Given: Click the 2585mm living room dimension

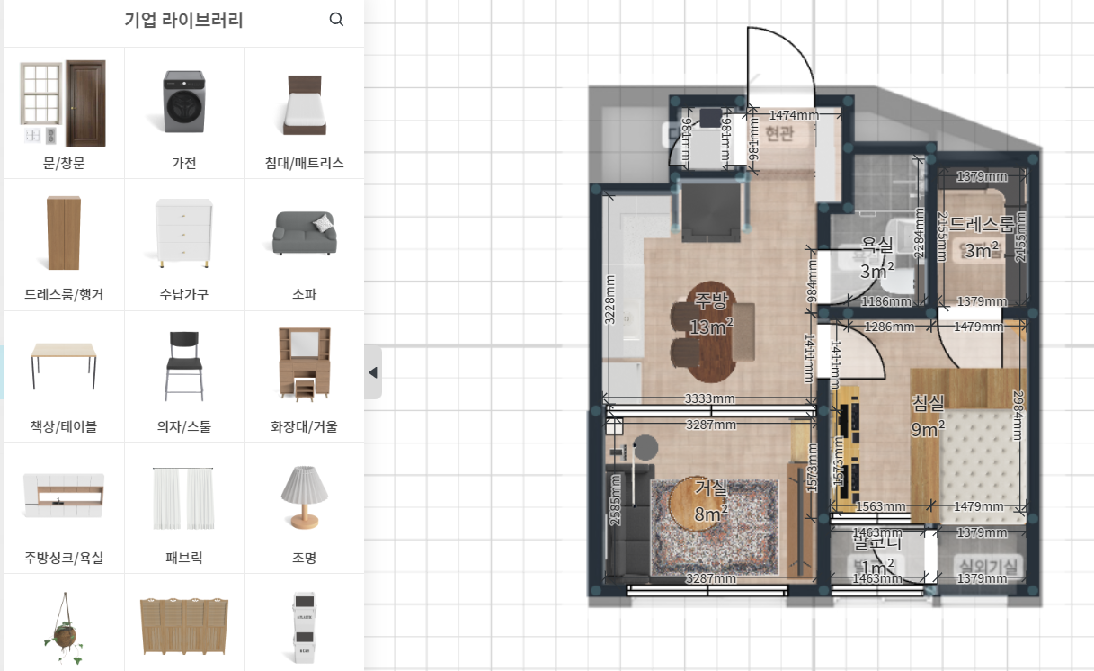Looking at the screenshot, I should click(616, 499).
